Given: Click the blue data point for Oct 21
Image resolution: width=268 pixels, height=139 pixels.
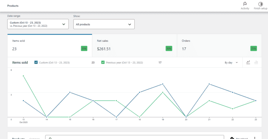Looking at the screenshot, I should (209, 84).
